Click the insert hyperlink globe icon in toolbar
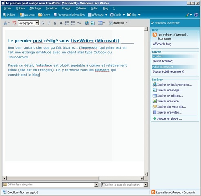The width and height of the screenshot is (201, 196). (x=87, y=23)
